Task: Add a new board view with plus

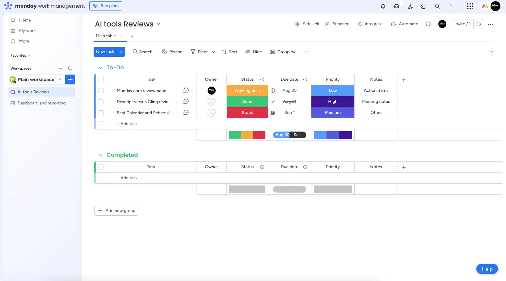Action: 132,36
